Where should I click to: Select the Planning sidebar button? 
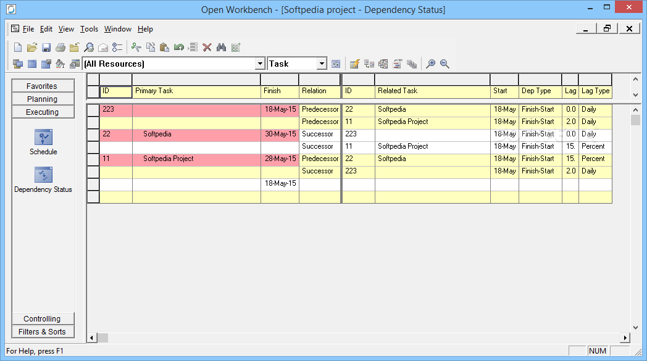click(43, 99)
